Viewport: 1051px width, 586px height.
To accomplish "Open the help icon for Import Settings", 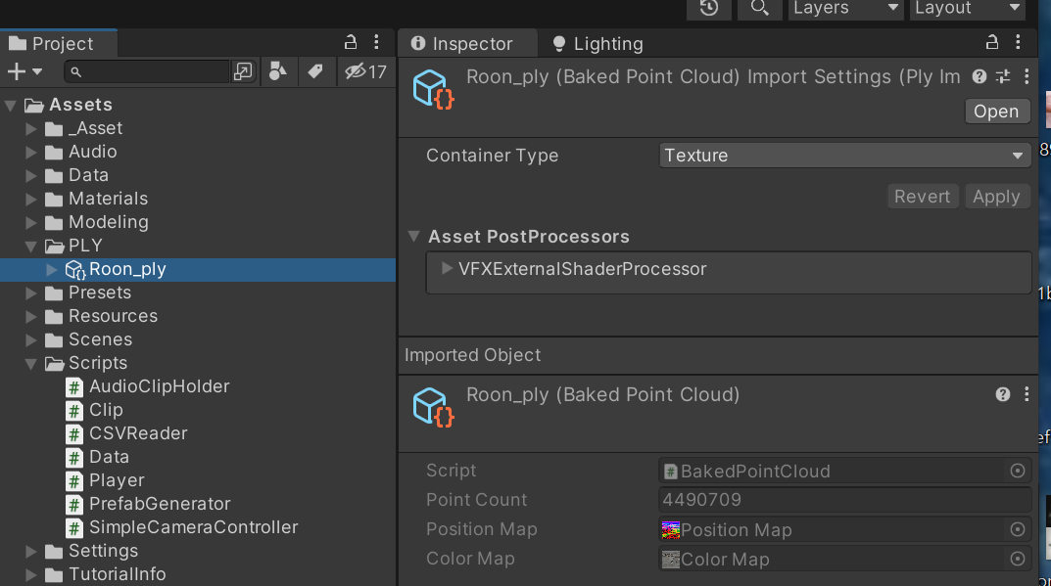I will point(979,77).
